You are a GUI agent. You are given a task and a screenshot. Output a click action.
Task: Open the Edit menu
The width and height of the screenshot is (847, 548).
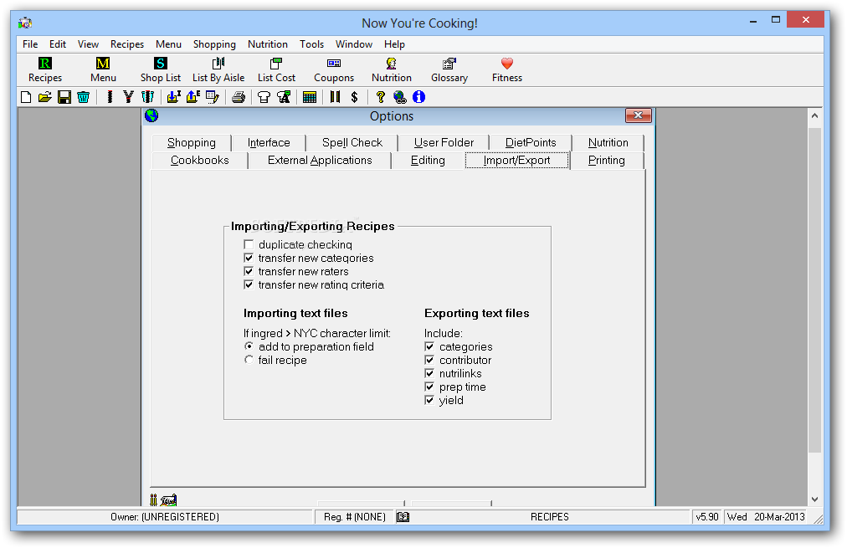(x=58, y=44)
